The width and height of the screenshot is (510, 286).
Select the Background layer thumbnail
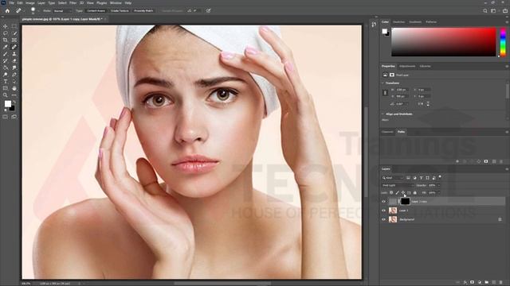pyautogui.click(x=393, y=219)
